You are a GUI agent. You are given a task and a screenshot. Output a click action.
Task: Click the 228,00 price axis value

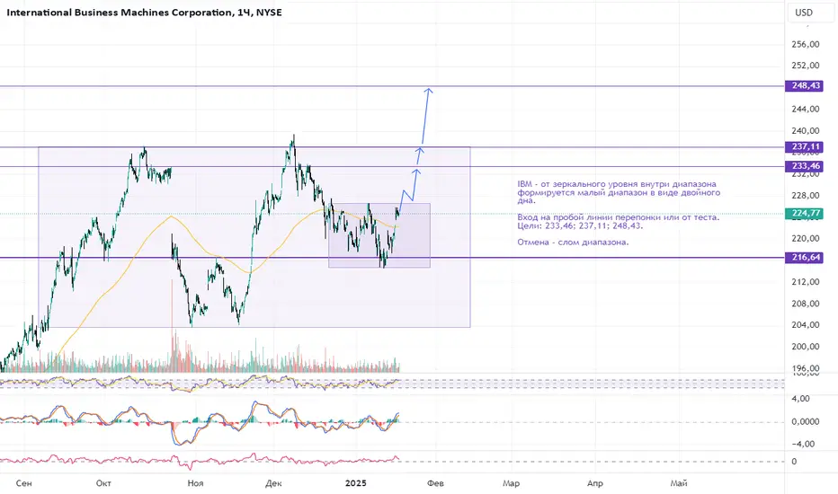(806, 196)
